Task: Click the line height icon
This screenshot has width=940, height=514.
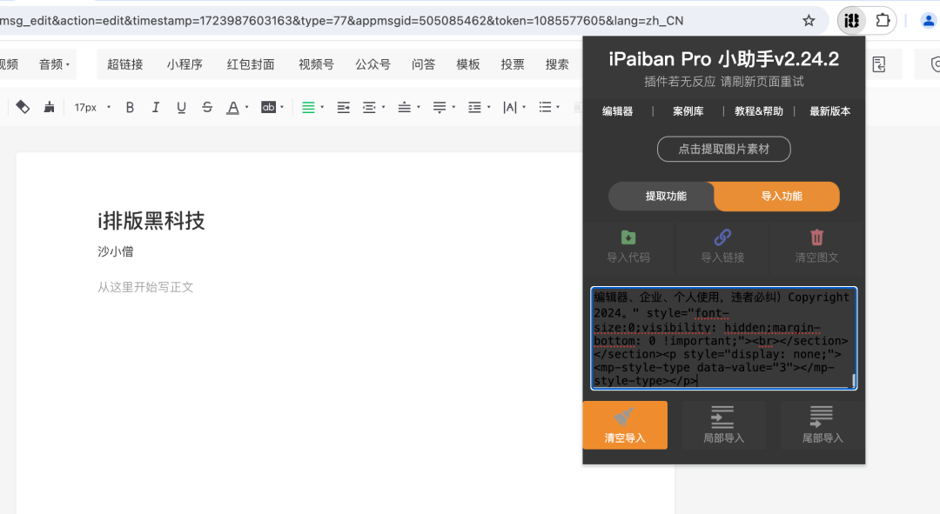Action: tap(475, 107)
